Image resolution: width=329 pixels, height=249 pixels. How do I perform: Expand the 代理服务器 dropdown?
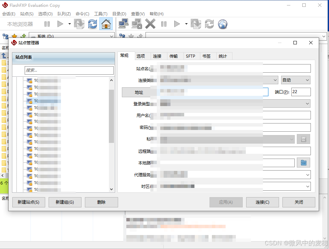point(307,175)
